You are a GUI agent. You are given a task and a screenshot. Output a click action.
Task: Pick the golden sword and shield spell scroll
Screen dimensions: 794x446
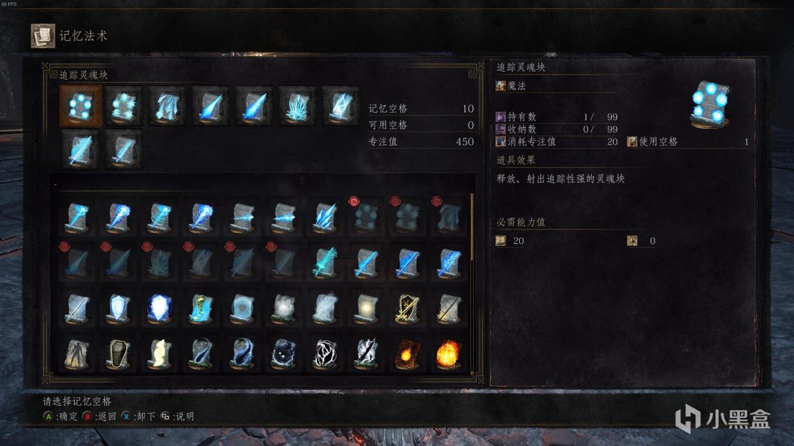coord(407,308)
